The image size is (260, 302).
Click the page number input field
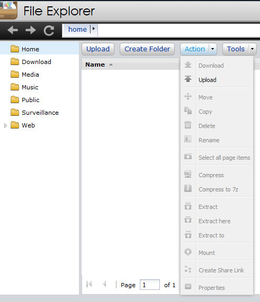pyautogui.click(x=150, y=285)
